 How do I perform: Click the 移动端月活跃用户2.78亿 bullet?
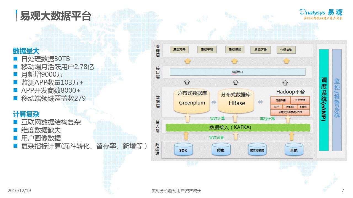[58, 67]
